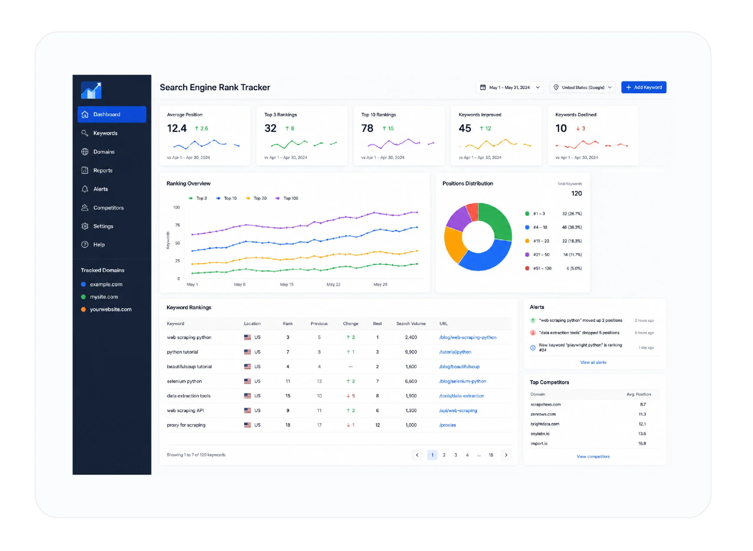Toggle Top 100 series in chart legend
This screenshot has width=753, height=551.
(287, 198)
